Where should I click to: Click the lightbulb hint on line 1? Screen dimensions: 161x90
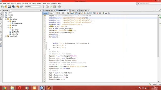(x=45, y=16)
